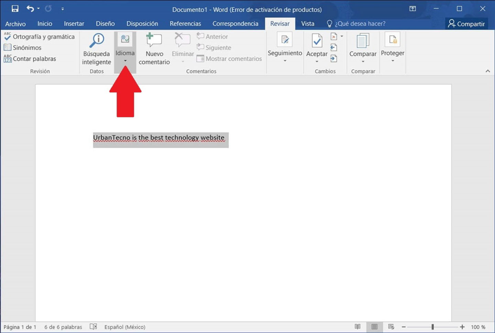Click the zoom out minus button
495x333 pixels.
pos(404,327)
